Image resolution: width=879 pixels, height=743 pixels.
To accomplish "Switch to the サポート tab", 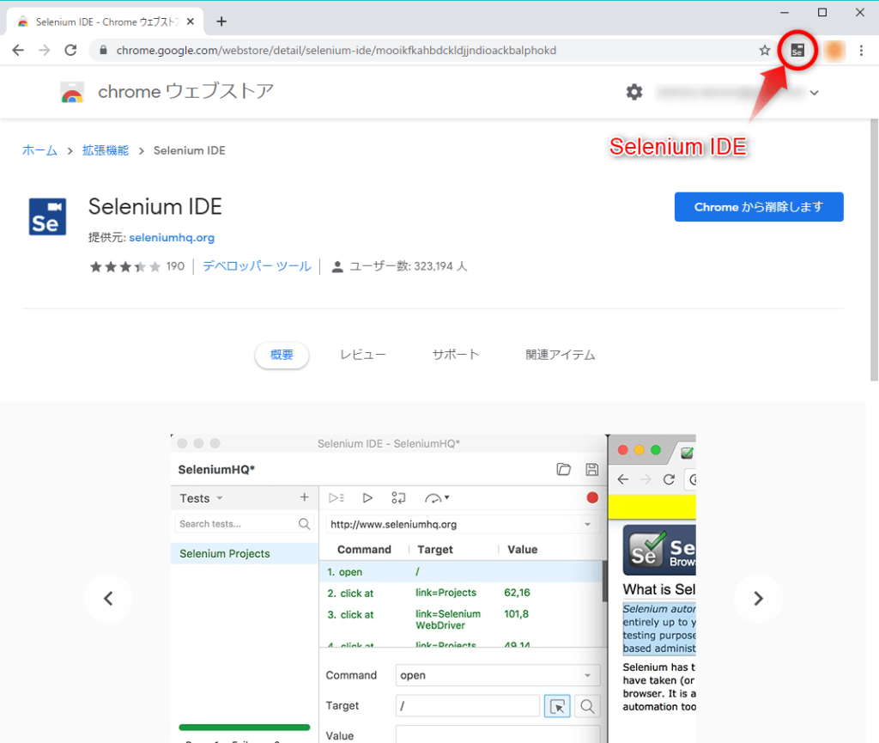I will 456,355.
